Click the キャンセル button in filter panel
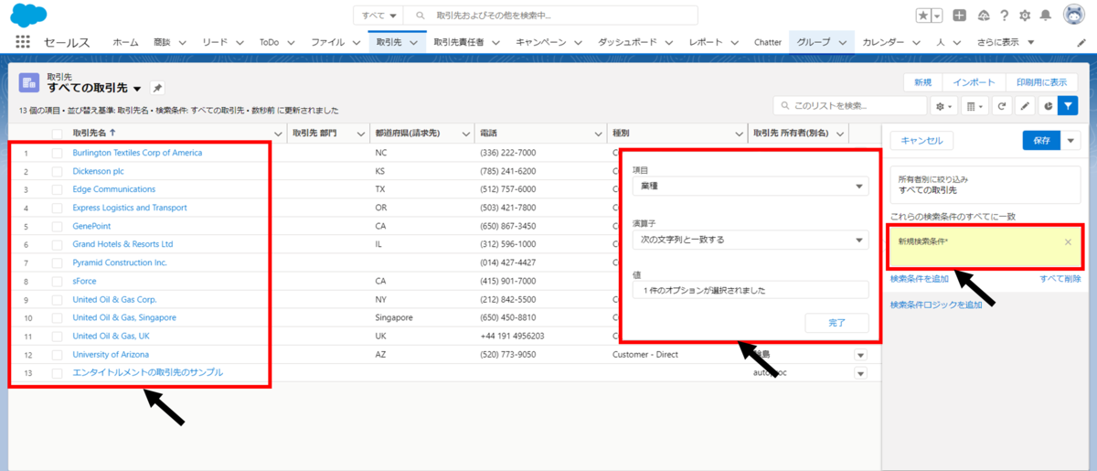This screenshot has width=1097, height=471. click(x=921, y=140)
